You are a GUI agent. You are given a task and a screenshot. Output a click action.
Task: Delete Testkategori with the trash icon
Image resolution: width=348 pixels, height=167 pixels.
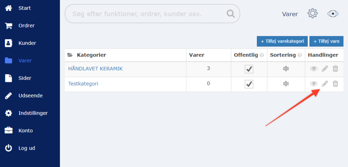tap(336, 84)
